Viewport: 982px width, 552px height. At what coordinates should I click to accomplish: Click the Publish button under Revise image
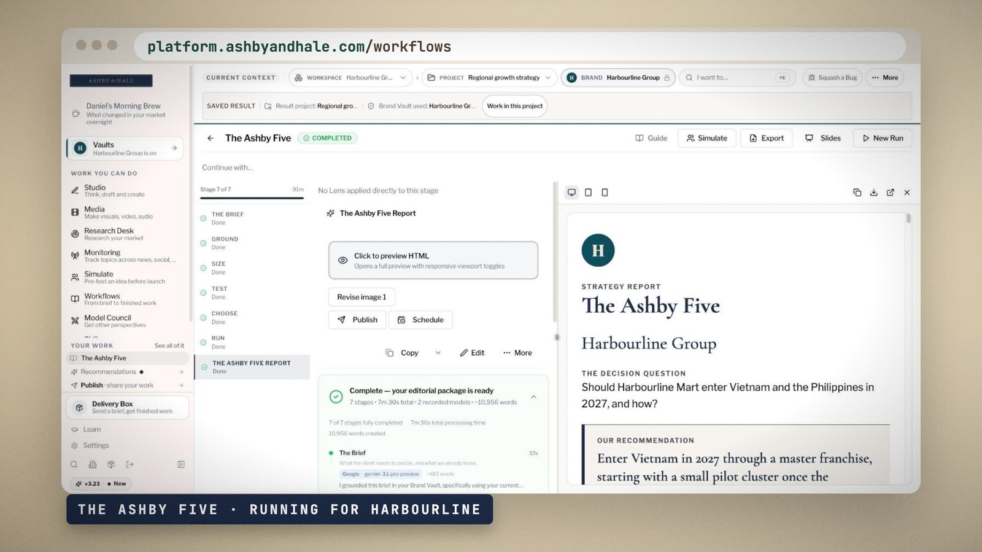click(x=358, y=320)
